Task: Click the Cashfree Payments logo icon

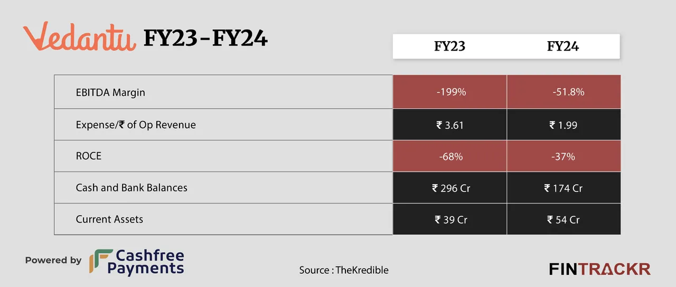Action: pos(98,262)
